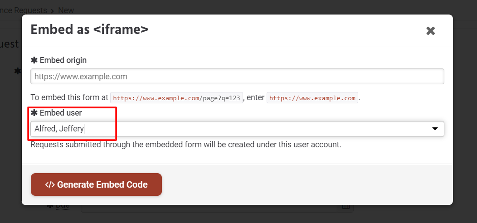This screenshot has width=477, height=223.
Task: Click the calendar icon beside the Due field
Action: coord(346,206)
